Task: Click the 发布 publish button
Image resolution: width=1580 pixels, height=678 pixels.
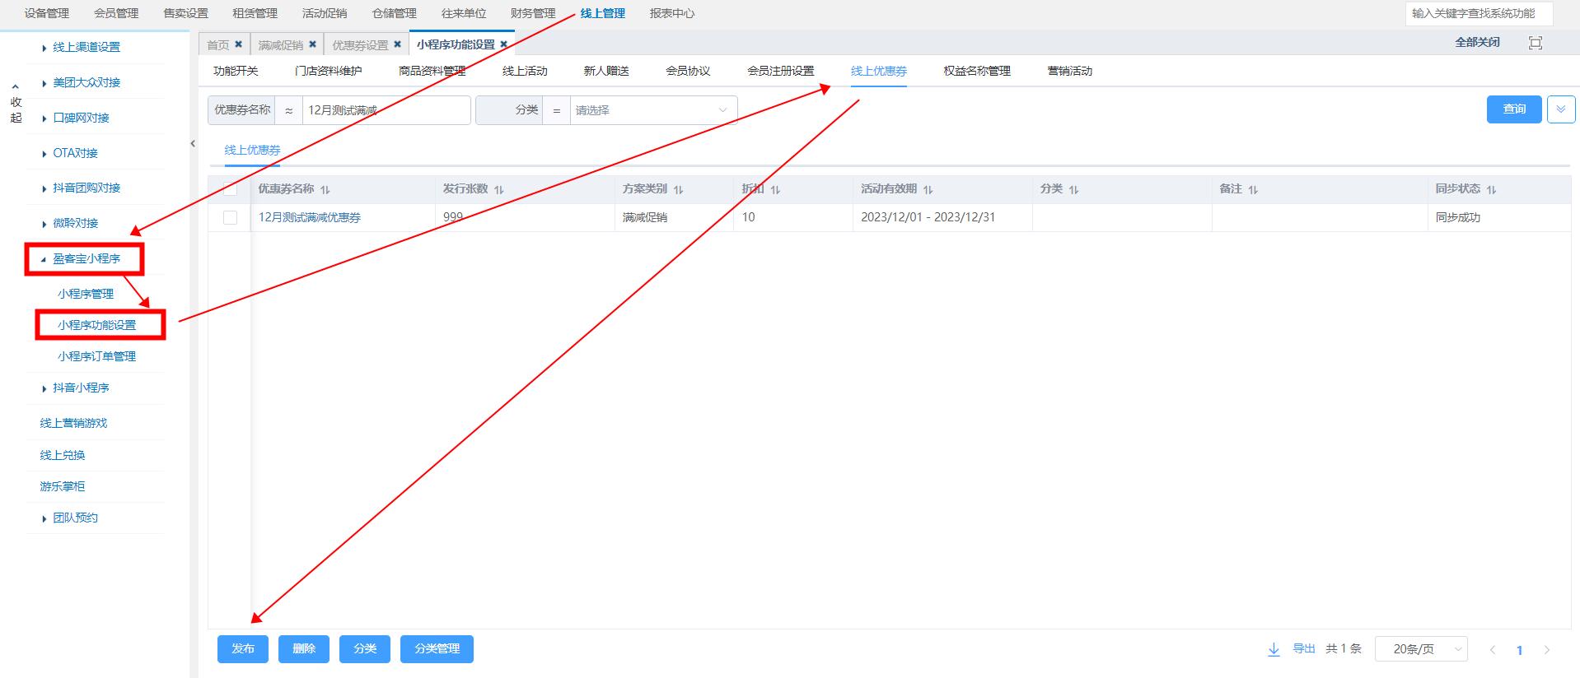Action: [243, 648]
